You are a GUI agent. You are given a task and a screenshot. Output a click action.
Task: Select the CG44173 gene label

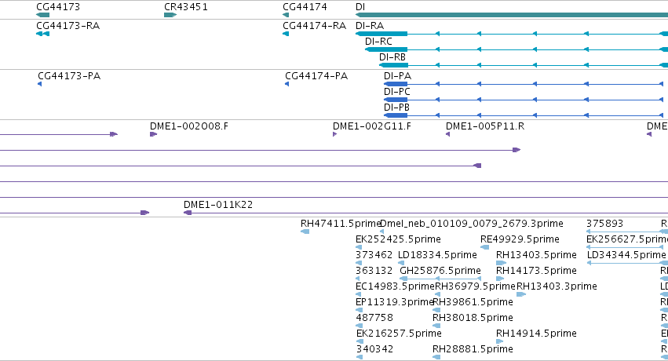[x=58, y=7]
